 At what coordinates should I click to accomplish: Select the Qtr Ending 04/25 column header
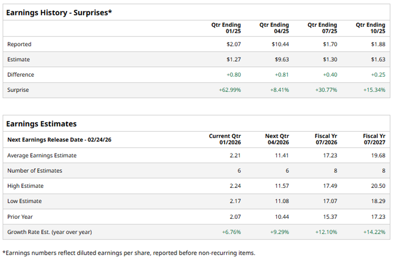click(x=274, y=28)
